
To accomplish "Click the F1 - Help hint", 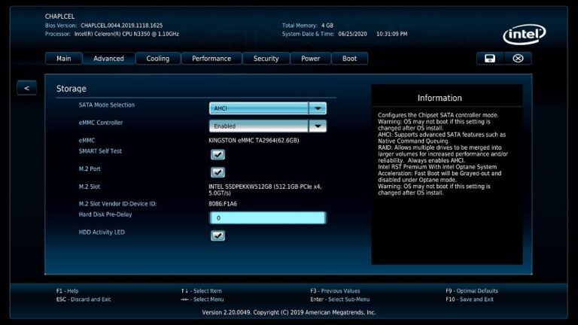I will 68,290.
